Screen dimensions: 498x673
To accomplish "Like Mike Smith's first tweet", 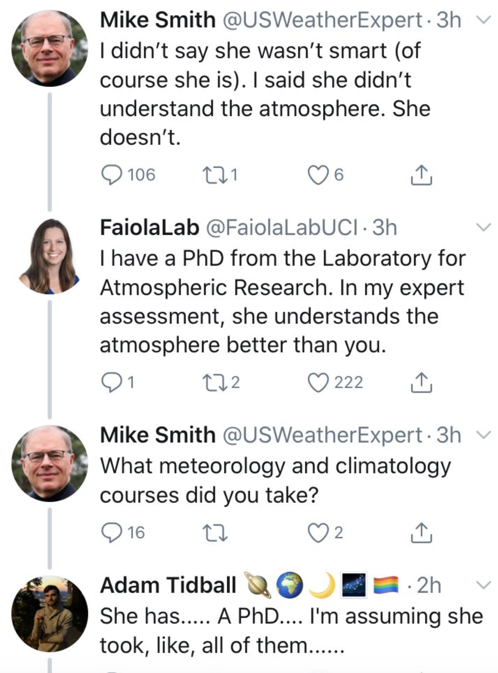I will tap(318, 175).
